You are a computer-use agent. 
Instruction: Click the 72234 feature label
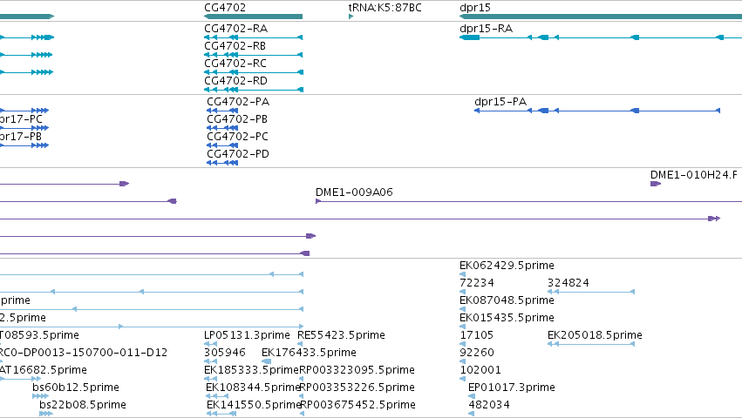tap(477, 283)
